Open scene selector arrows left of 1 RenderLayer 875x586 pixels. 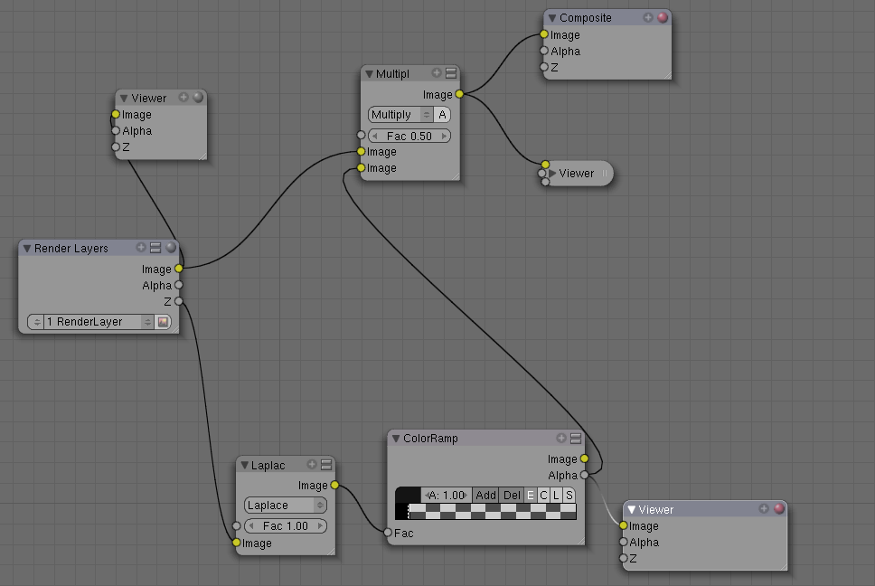click(x=36, y=322)
